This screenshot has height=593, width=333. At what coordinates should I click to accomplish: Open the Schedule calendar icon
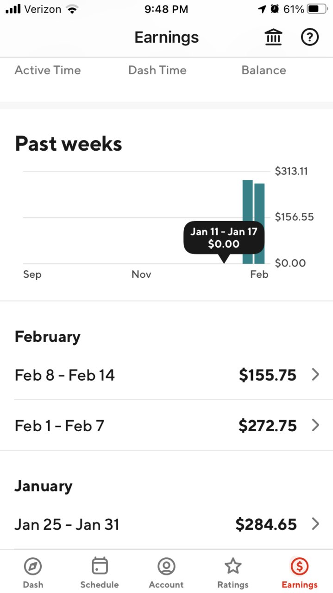point(100,566)
